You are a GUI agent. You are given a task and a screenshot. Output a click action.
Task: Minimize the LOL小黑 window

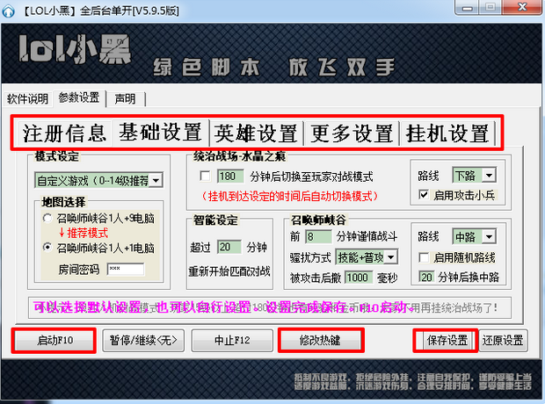point(467,8)
